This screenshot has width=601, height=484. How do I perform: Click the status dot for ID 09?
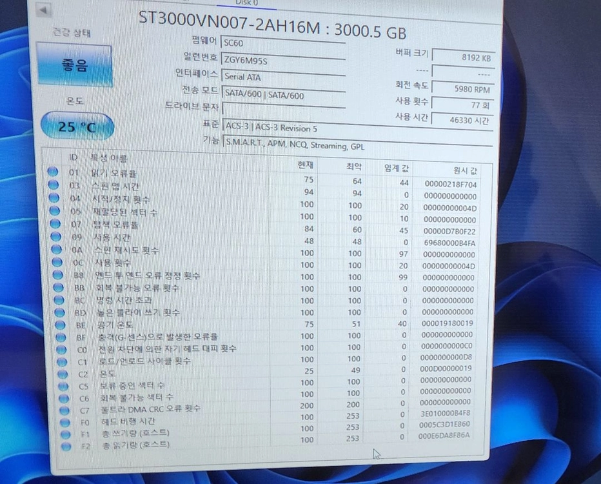click(56, 236)
